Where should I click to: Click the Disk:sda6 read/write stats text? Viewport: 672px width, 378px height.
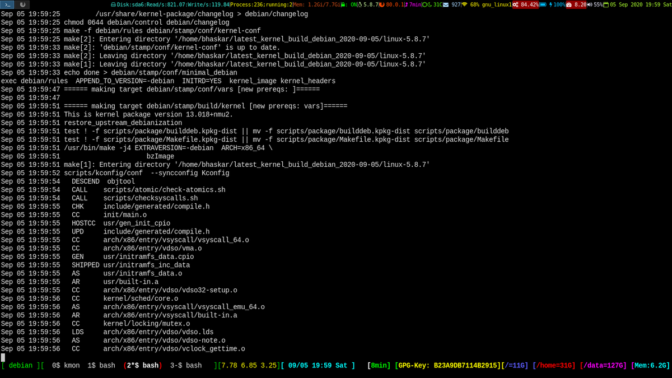174,4
